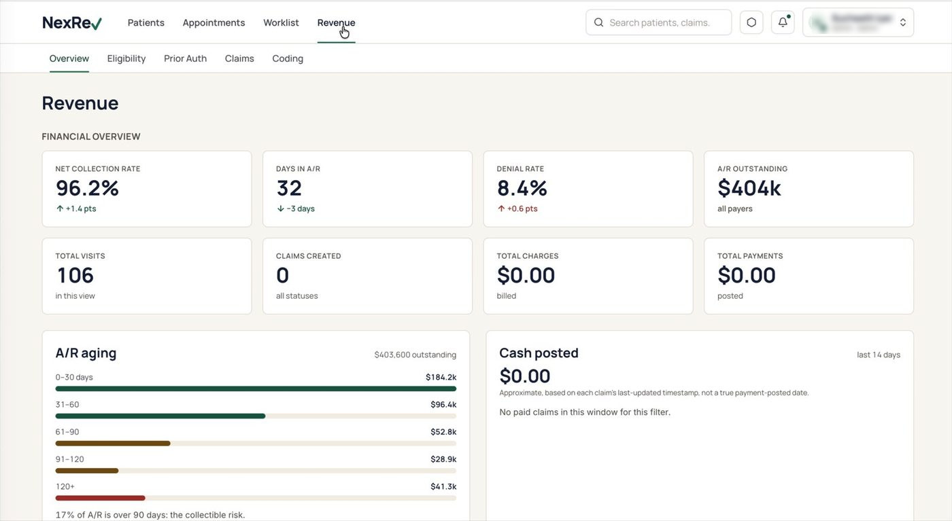This screenshot has height=521, width=952.
Task: Switch to the Eligibility tab
Action: (x=126, y=58)
